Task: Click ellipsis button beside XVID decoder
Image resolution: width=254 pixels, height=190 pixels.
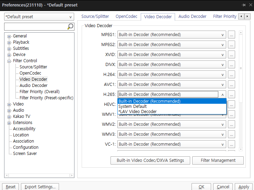Action: (231, 55)
